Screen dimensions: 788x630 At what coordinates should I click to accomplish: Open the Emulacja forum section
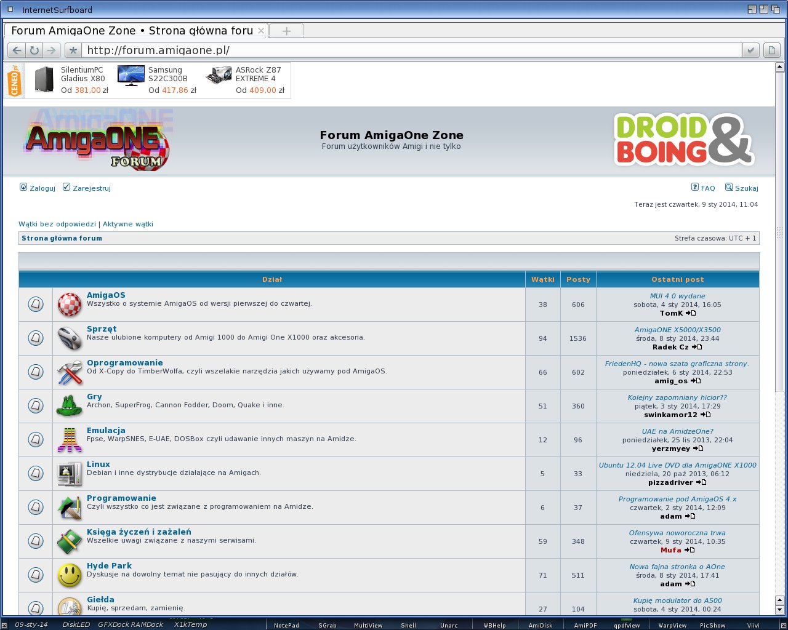pos(106,431)
